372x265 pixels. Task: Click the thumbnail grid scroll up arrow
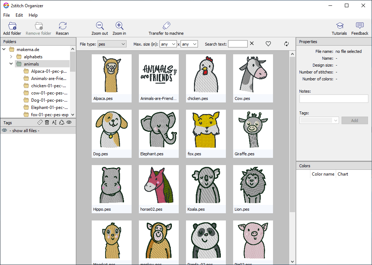pyautogui.click(x=292, y=54)
